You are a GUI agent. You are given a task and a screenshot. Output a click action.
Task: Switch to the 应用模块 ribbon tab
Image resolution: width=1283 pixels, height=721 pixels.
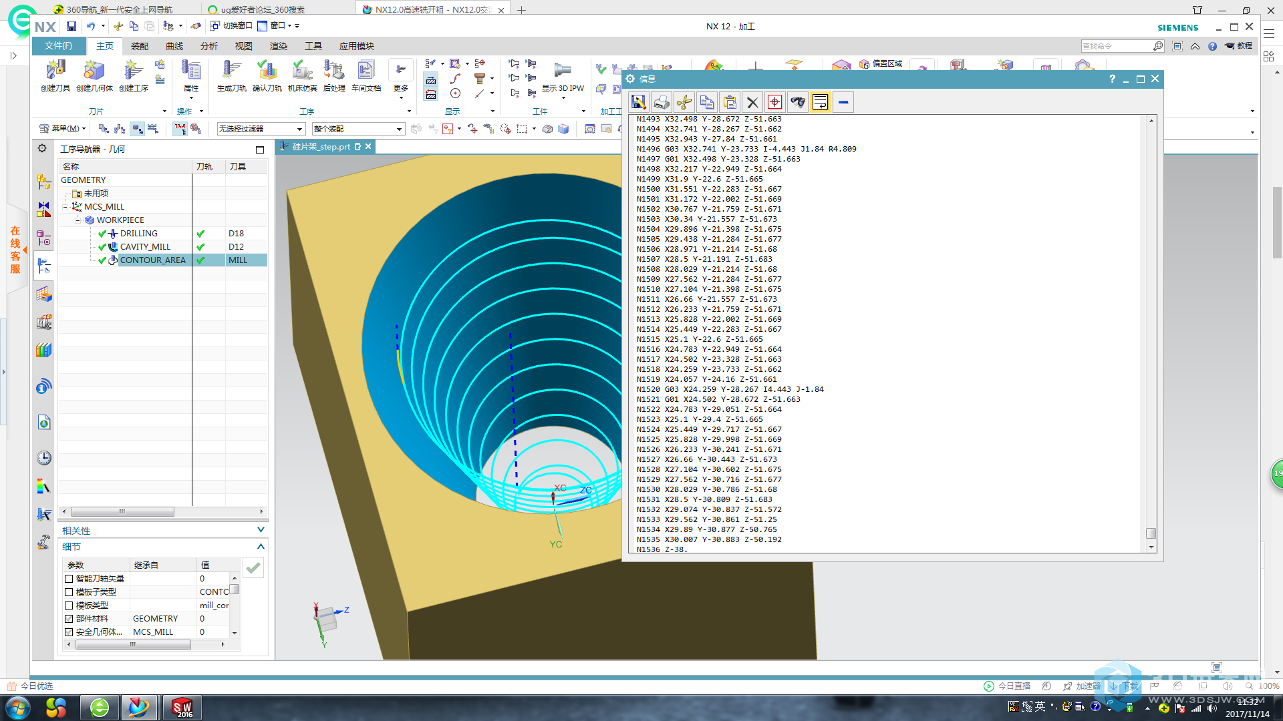pyautogui.click(x=357, y=46)
